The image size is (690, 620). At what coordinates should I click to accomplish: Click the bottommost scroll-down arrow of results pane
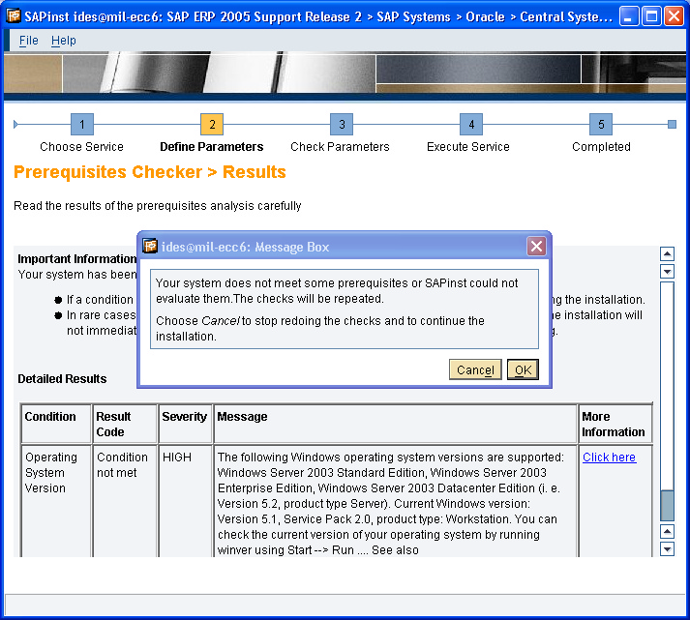(x=667, y=548)
